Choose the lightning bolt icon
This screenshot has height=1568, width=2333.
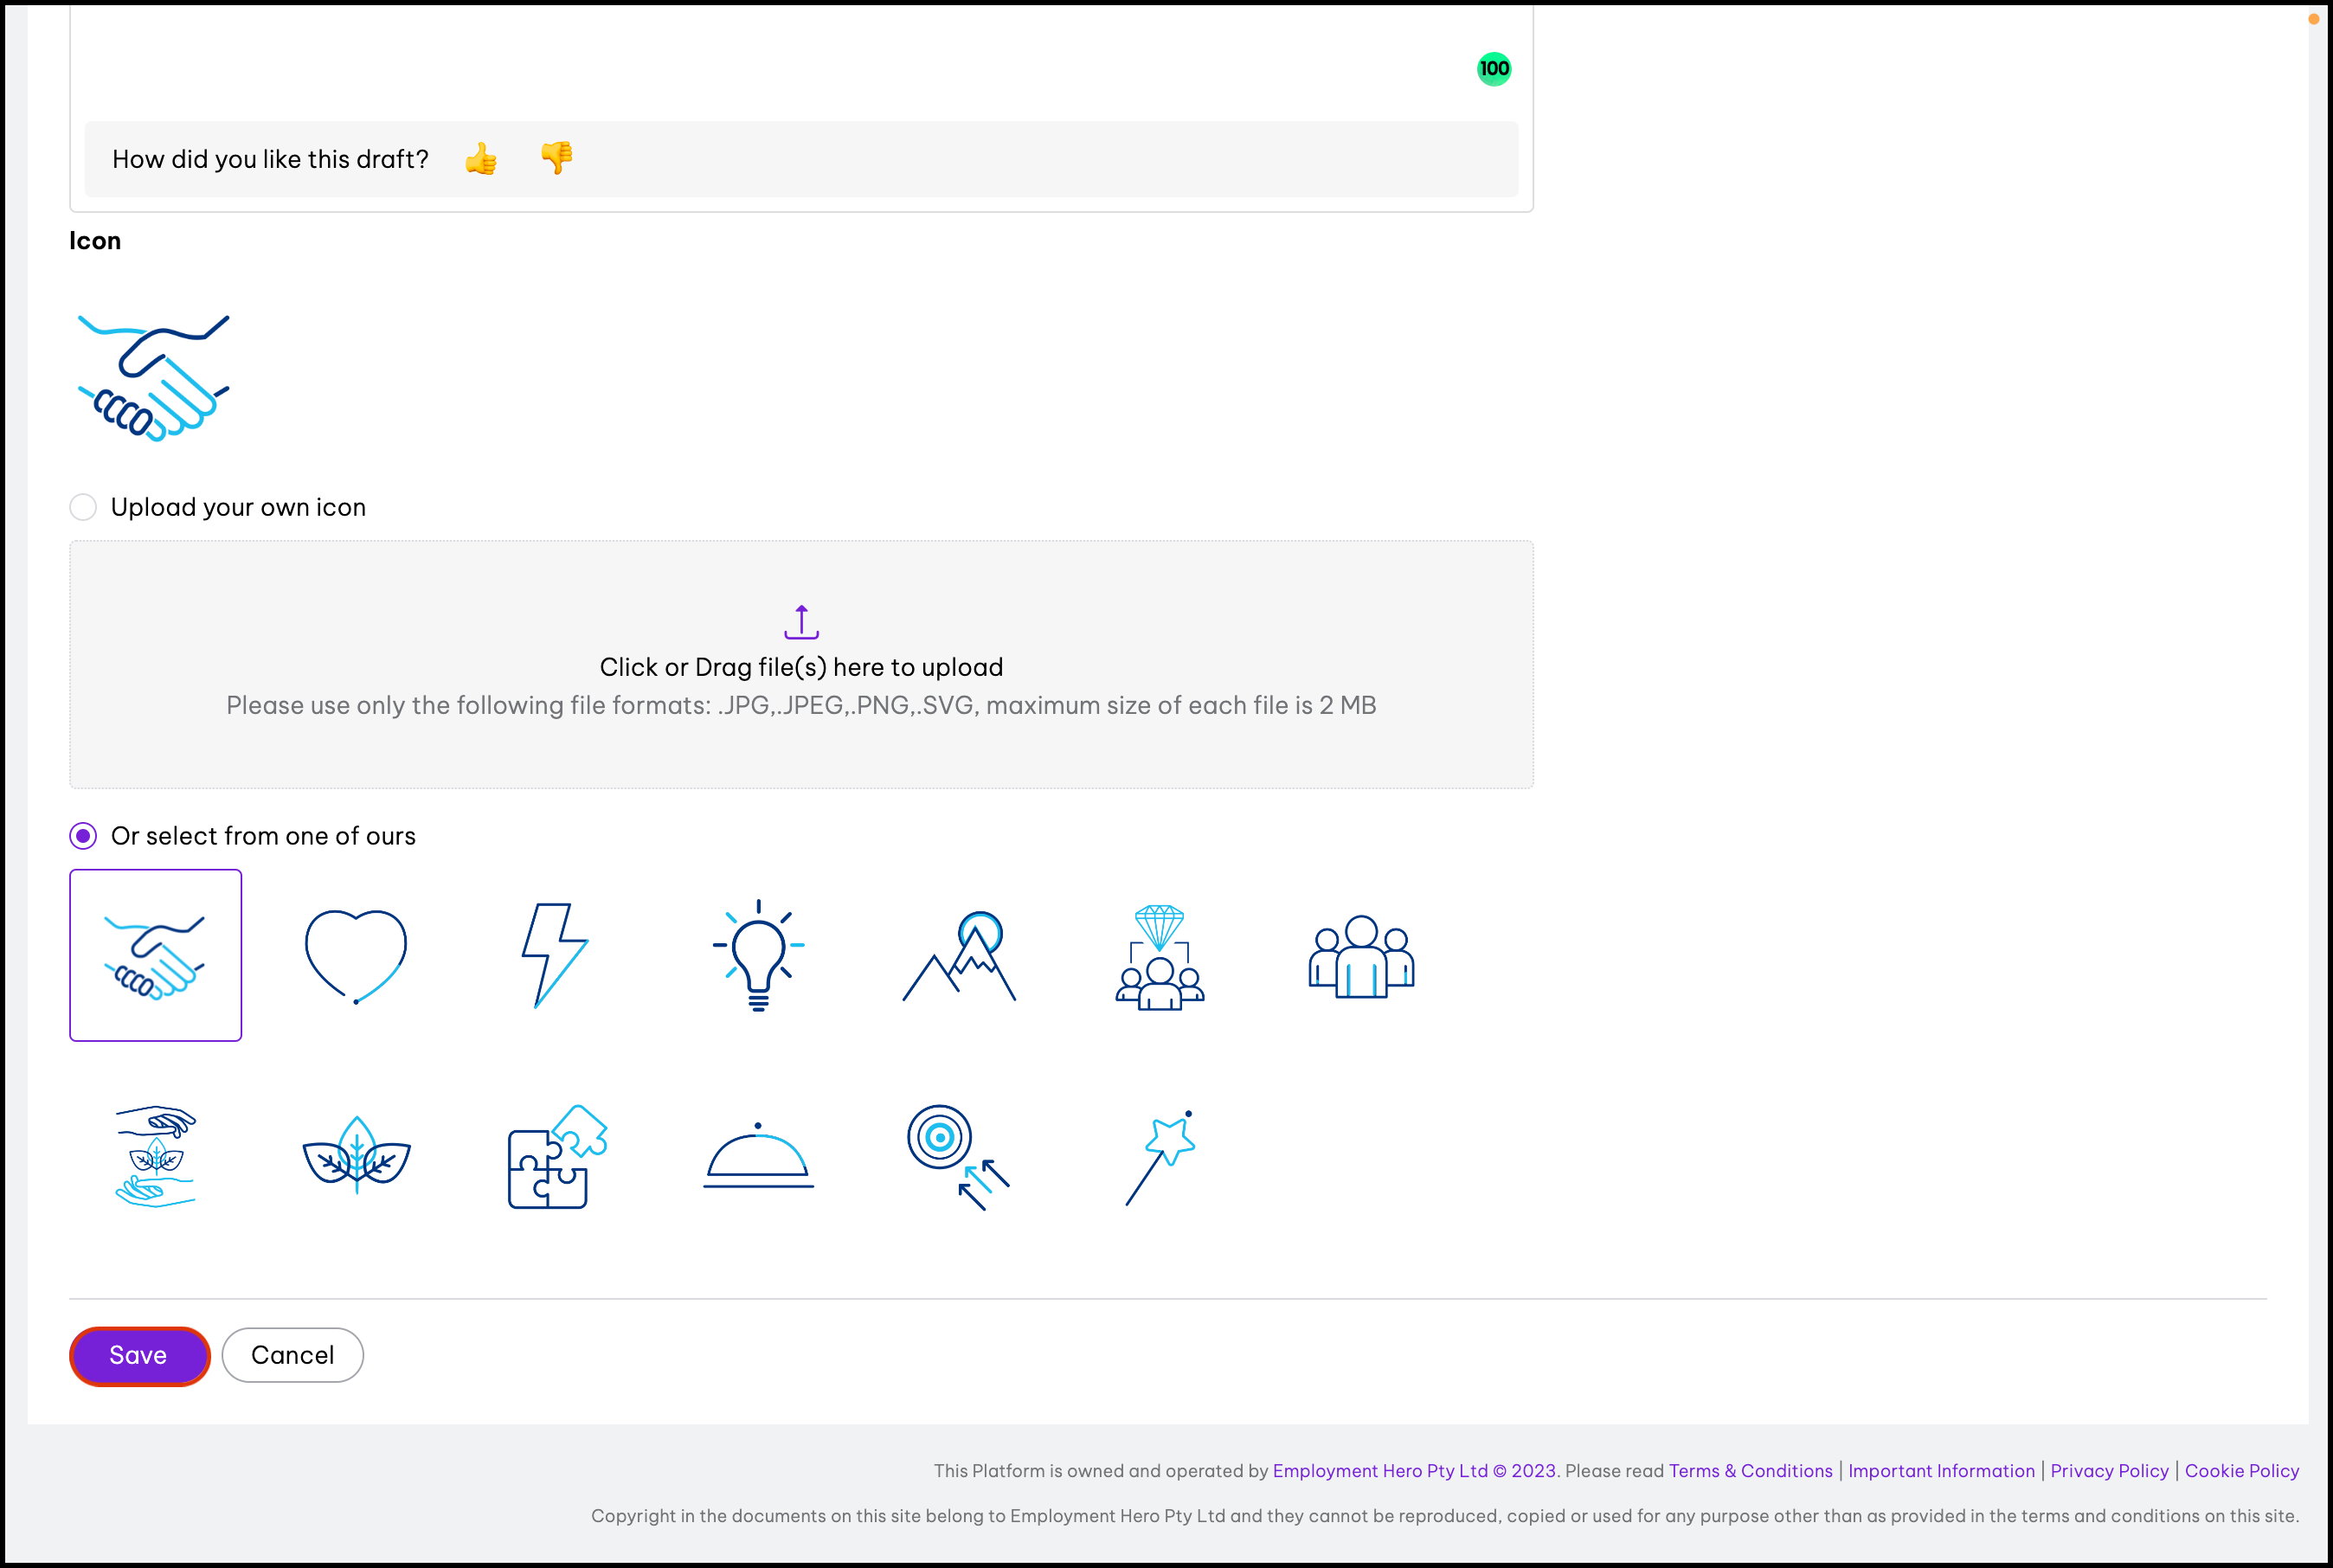tap(556, 955)
